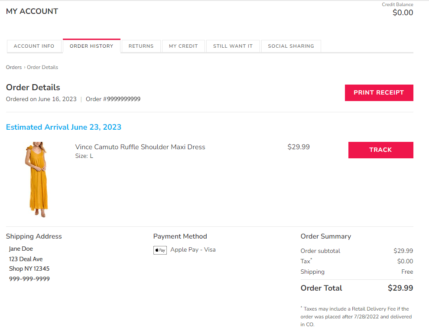Click the Order Details breadcrumb link
This screenshot has width=429, height=334.
pyautogui.click(x=42, y=67)
